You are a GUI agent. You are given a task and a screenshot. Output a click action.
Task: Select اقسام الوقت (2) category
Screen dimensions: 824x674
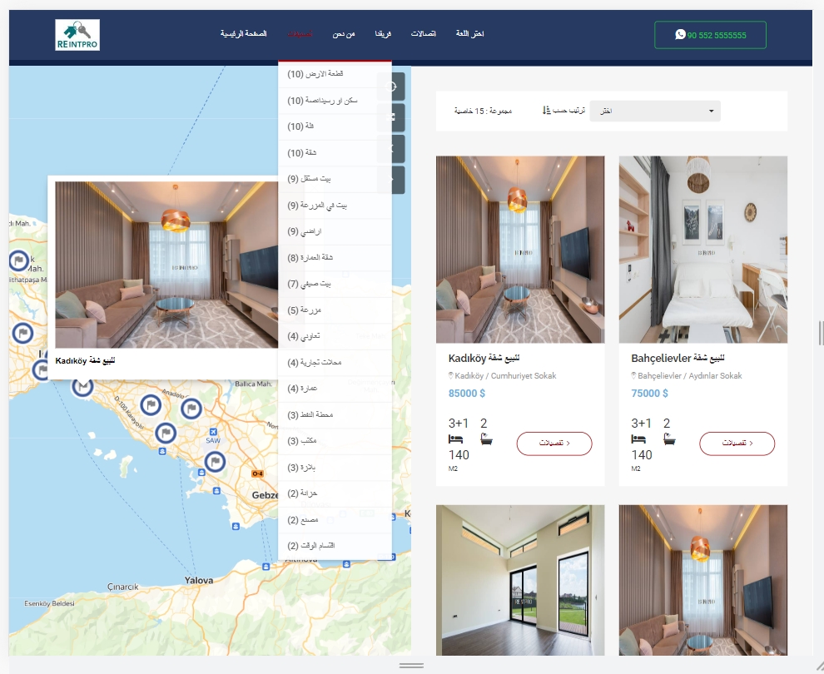pyautogui.click(x=335, y=547)
